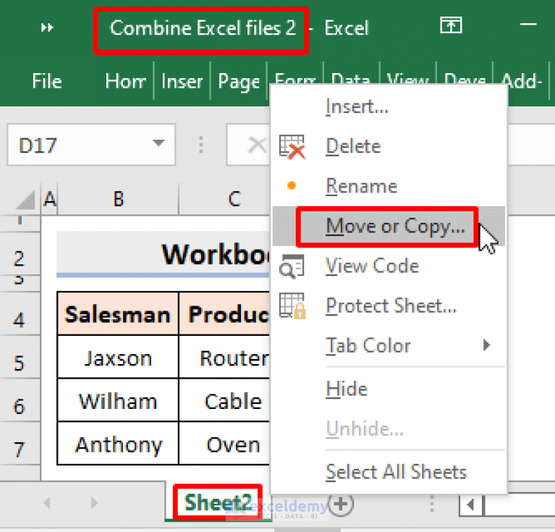Click the Product header cell
This screenshot has width=555, height=532.
click(225, 314)
